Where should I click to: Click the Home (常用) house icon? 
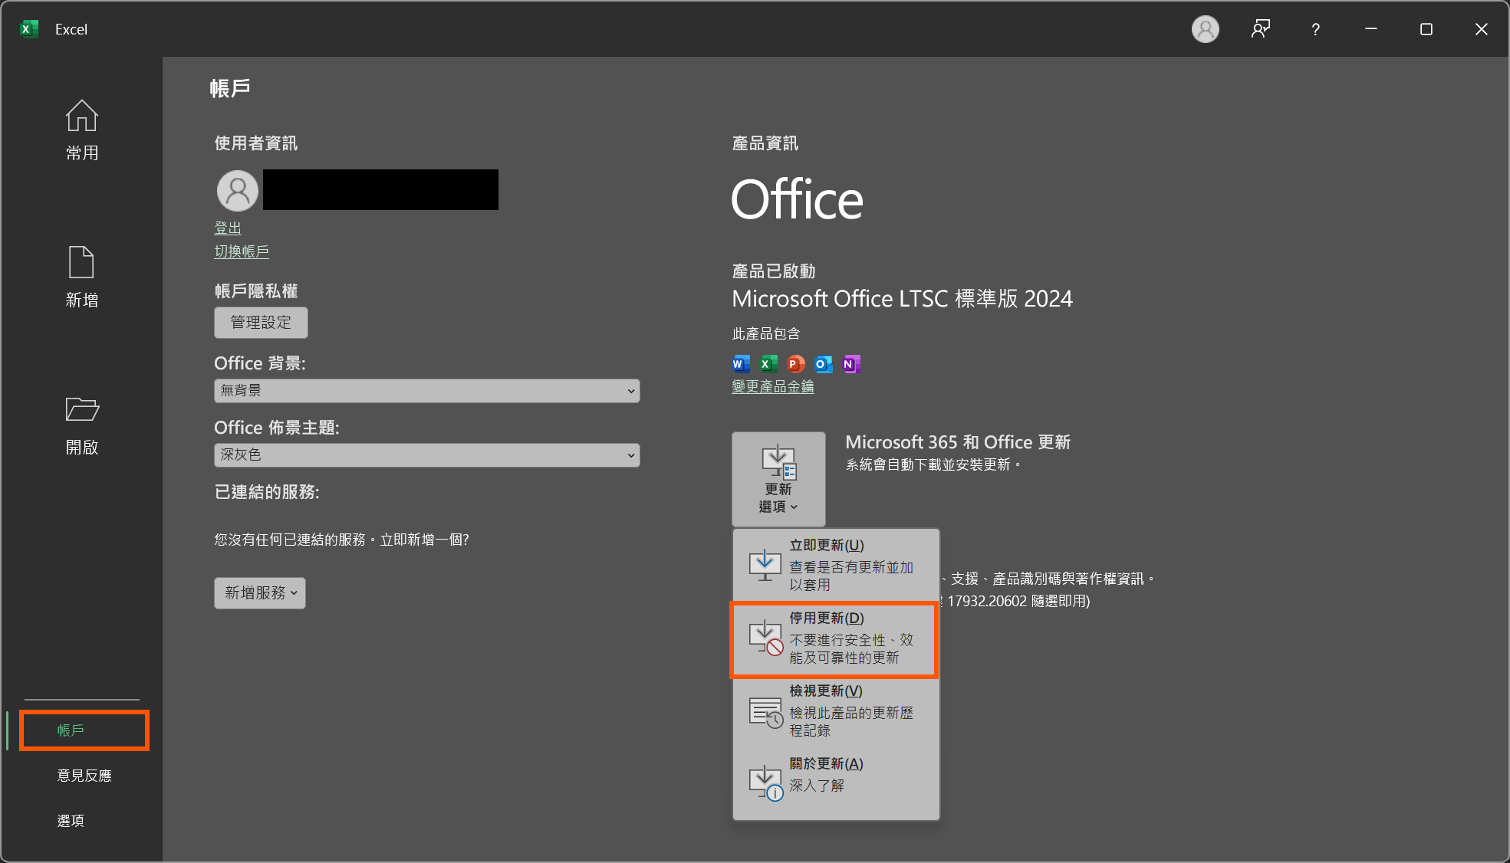[81, 116]
